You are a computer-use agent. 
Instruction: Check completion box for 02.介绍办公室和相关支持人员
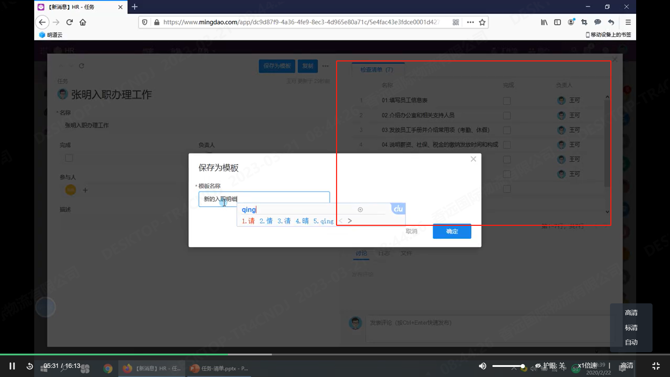(x=507, y=116)
